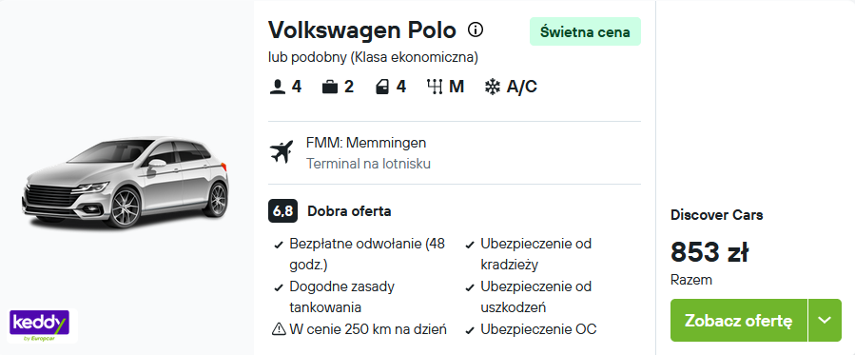Click the Discover Cars provider label
The image size is (855, 355).
pyautogui.click(x=716, y=215)
